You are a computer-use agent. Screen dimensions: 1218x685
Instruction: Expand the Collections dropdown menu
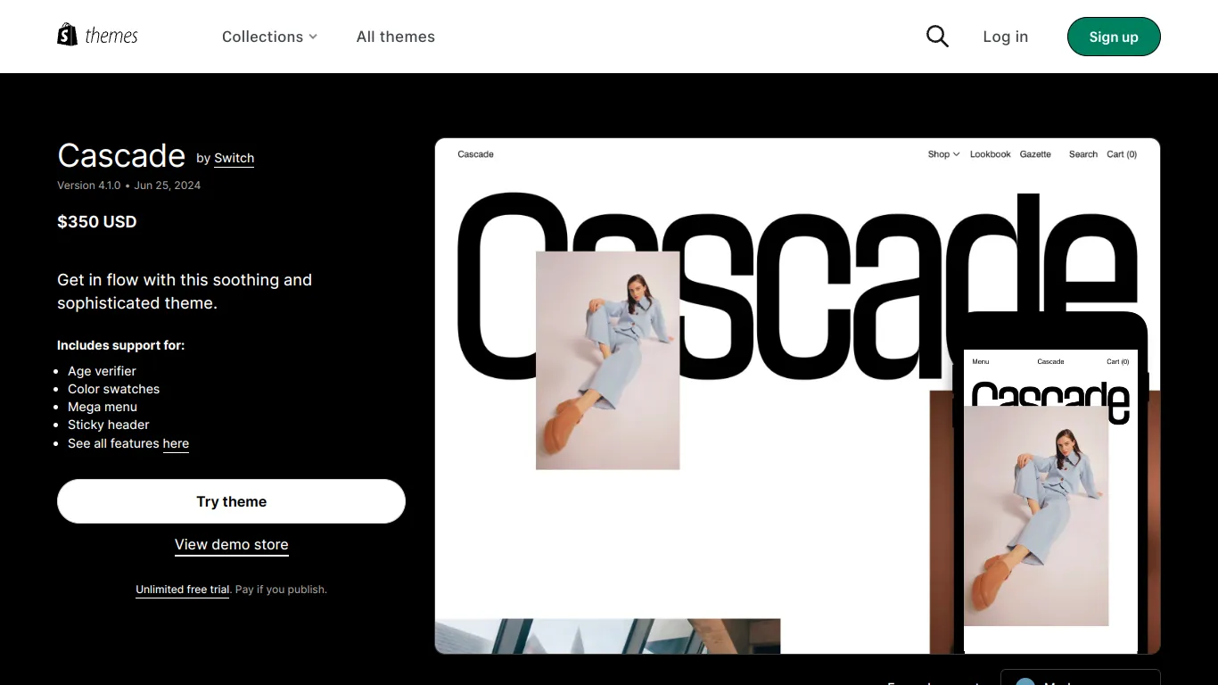[269, 37]
